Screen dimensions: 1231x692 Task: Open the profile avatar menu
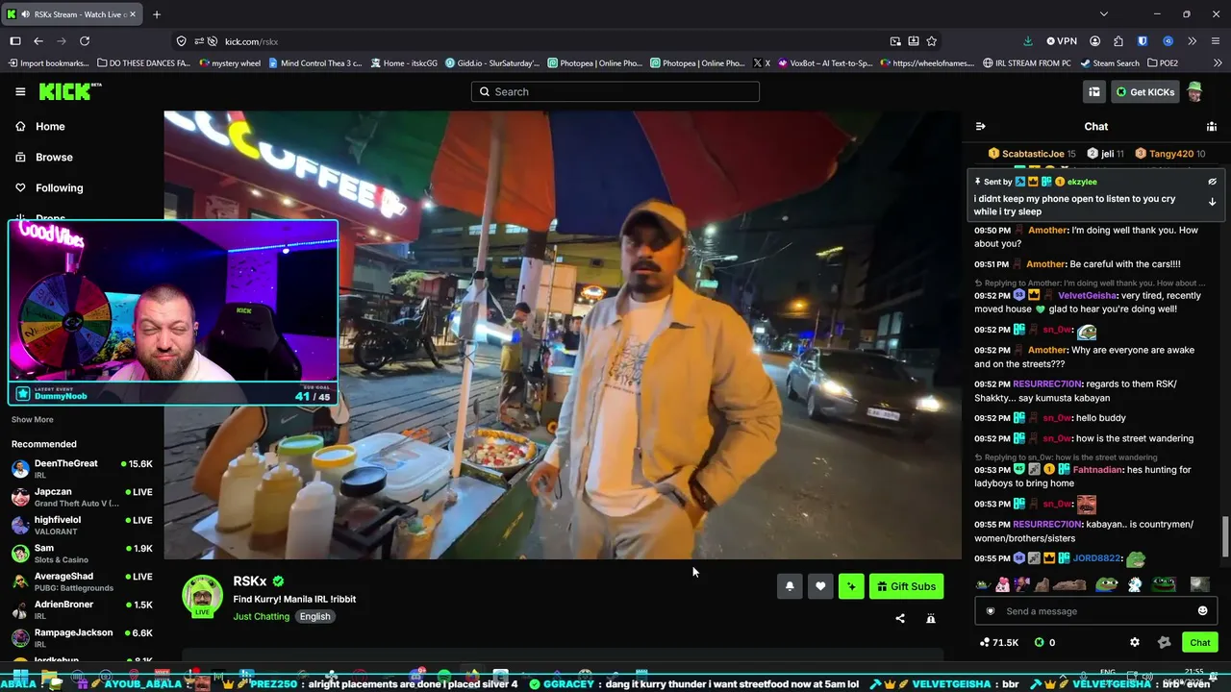click(1194, 91)
